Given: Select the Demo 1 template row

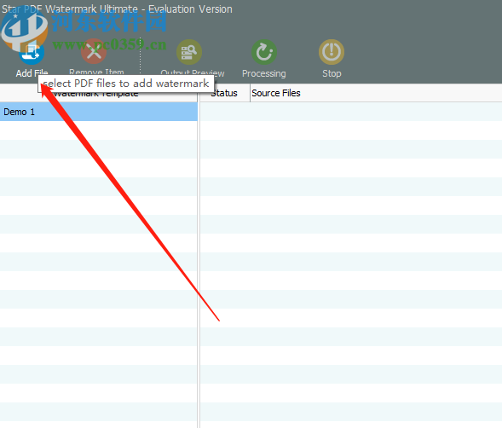Looking at the screenshot, I should tap(99, 112).
